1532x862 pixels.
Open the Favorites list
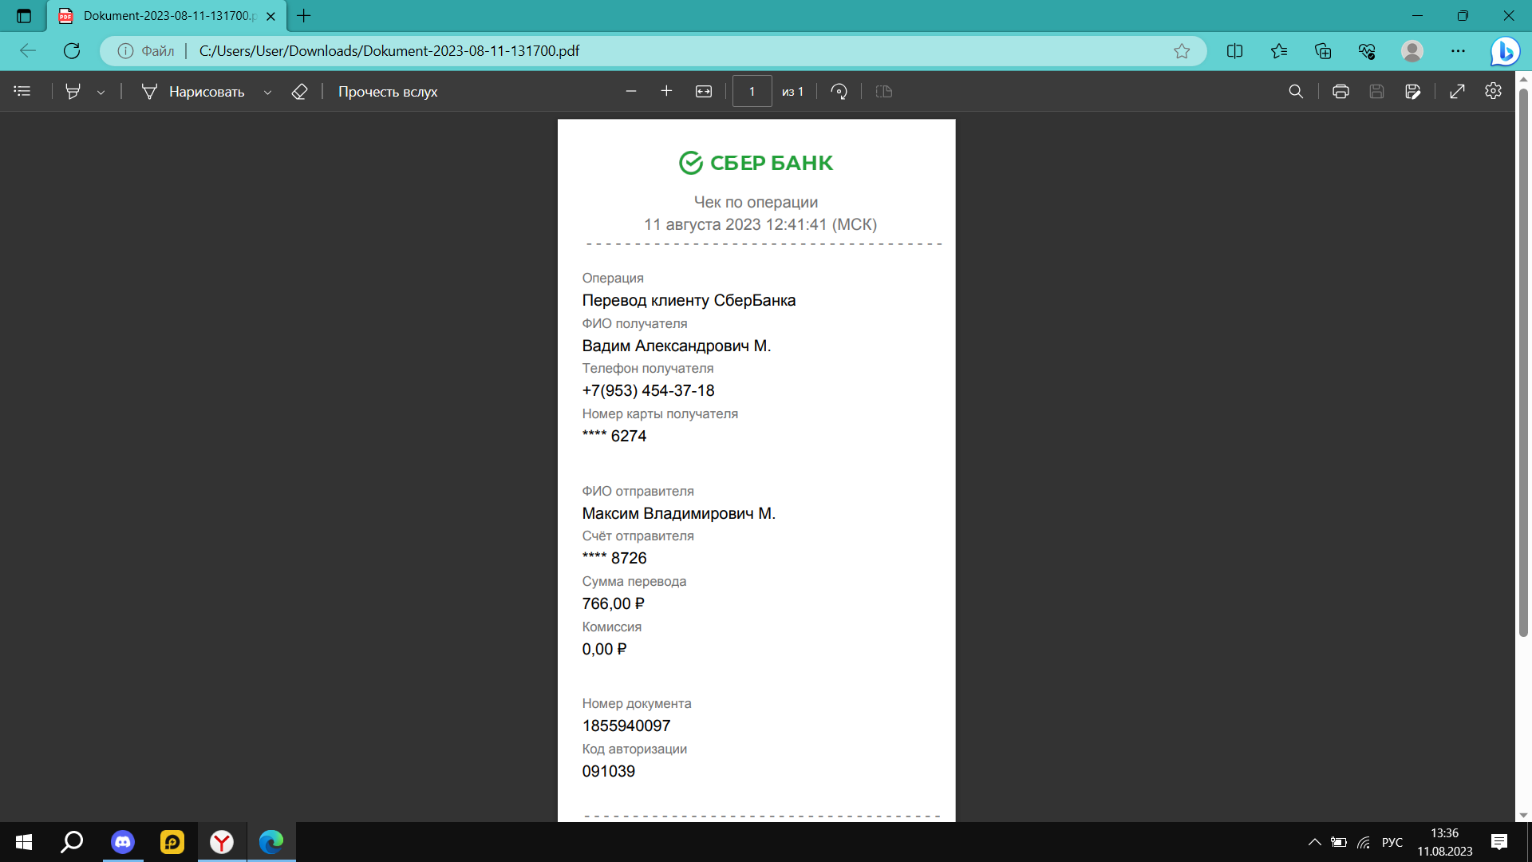(1279, 51)
